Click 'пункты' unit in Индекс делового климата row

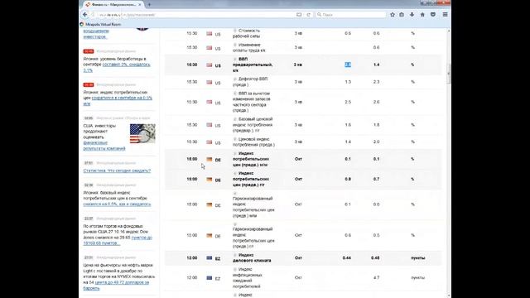tap(417, 257)
